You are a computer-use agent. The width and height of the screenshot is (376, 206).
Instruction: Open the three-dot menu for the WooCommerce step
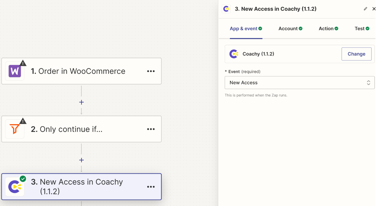(x=151, y=71)
